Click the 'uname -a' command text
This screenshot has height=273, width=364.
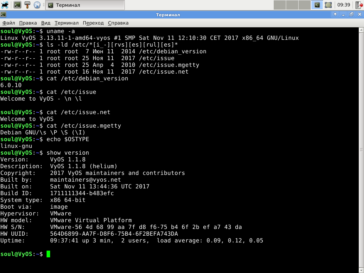pyautogui.click(x=60, y=31)
